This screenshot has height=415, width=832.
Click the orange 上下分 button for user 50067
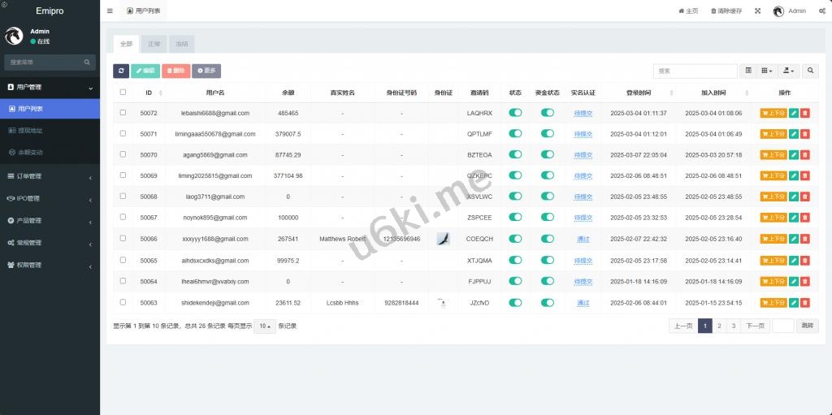click(773, 218)
